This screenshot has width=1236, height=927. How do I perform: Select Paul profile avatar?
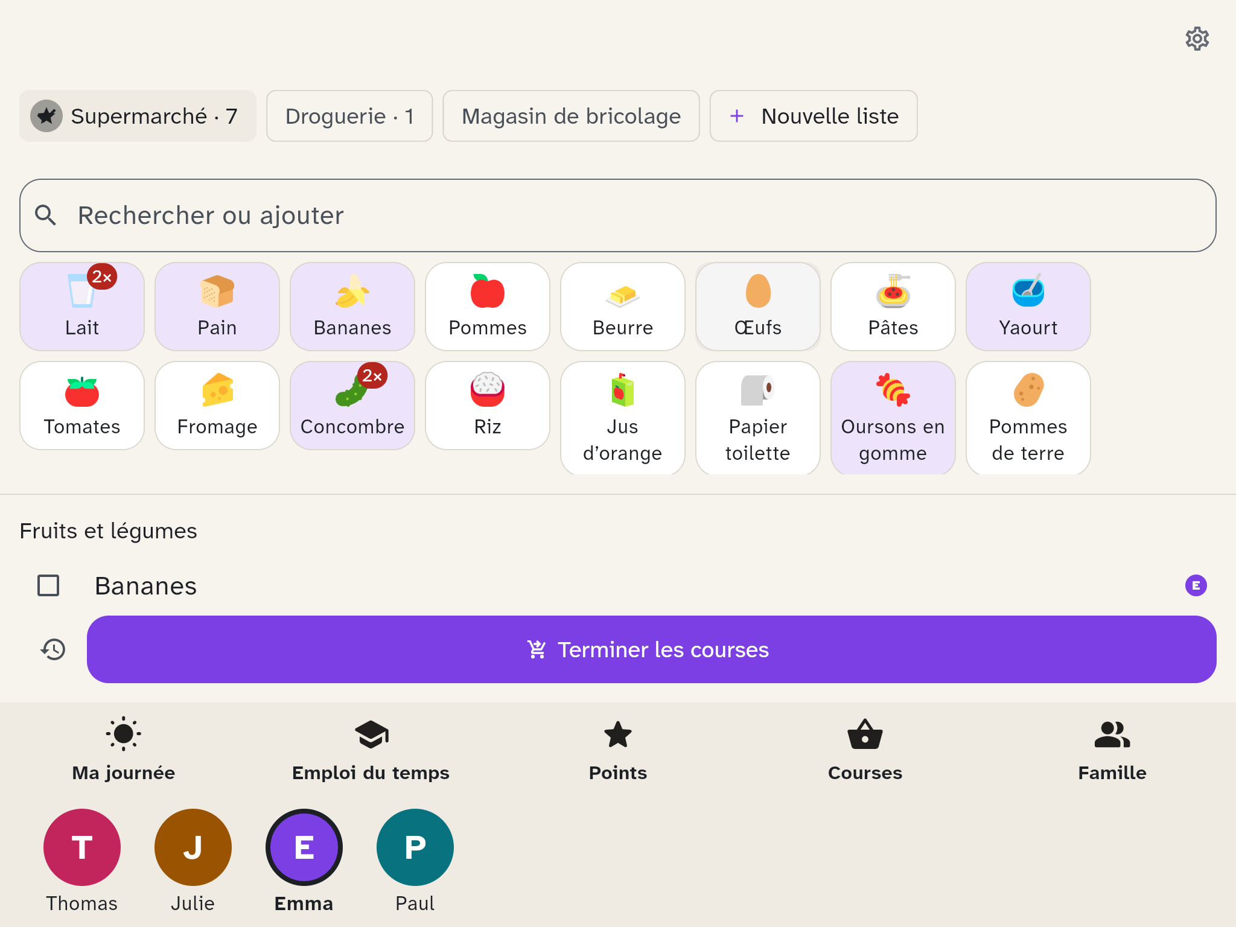click(x=415, y=847)
